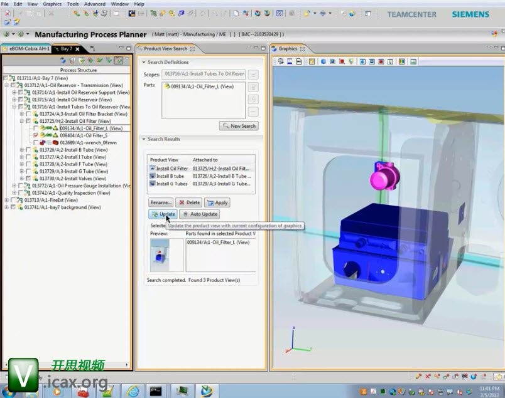This screenshot has height=398, width=505.
Task: Switch to the eBOM-Cobra AH-1 tab
Action: (26, 49)
